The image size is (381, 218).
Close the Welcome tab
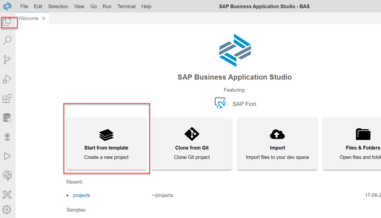click(x=44, y=19)
